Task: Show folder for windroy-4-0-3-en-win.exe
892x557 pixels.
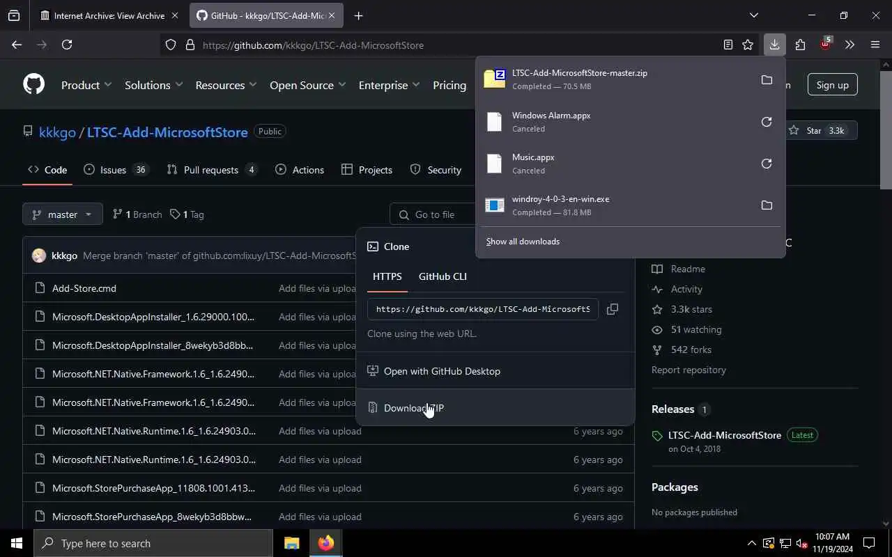Action: click(767, 205)
